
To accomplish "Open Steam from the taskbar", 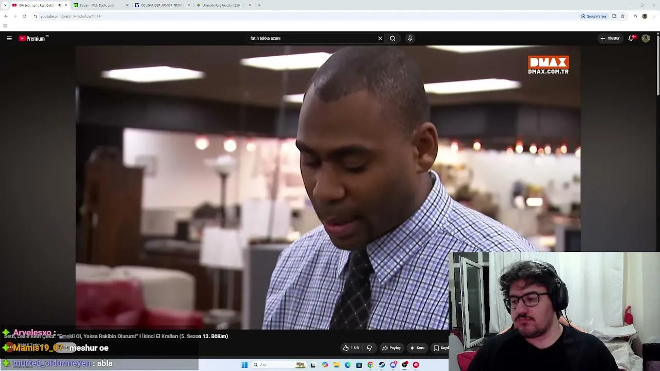I will (x=382, y=365).
